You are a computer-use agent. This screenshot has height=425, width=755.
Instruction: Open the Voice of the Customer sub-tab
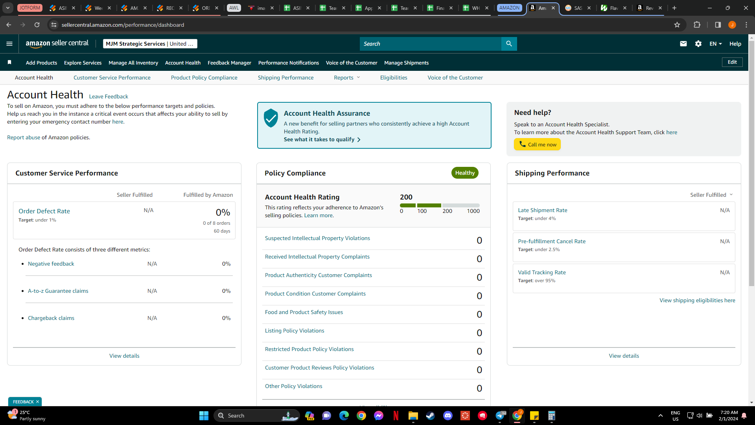[x=455, y=78]
